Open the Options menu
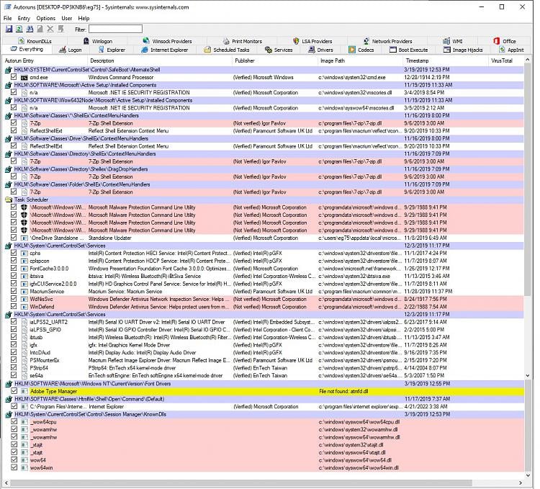 click(46, 18)
